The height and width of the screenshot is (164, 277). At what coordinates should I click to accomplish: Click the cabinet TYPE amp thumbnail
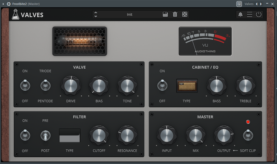pos(187,86)
